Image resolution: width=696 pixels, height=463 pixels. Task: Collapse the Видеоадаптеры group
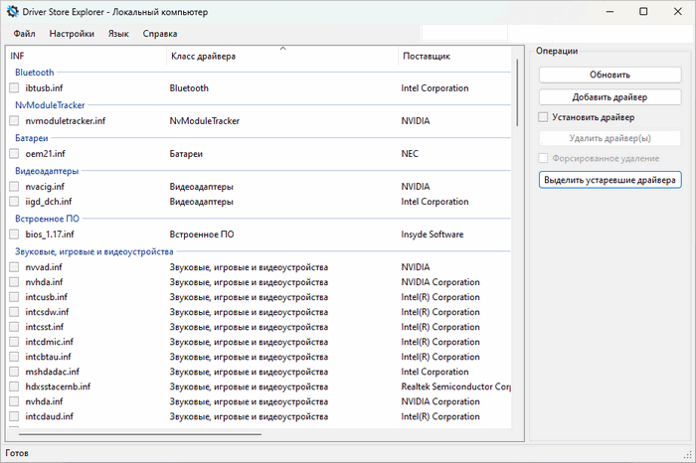tap(47, 170)
